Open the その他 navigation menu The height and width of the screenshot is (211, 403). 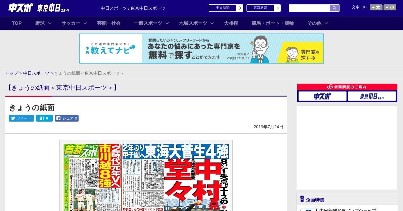point(314,23)
